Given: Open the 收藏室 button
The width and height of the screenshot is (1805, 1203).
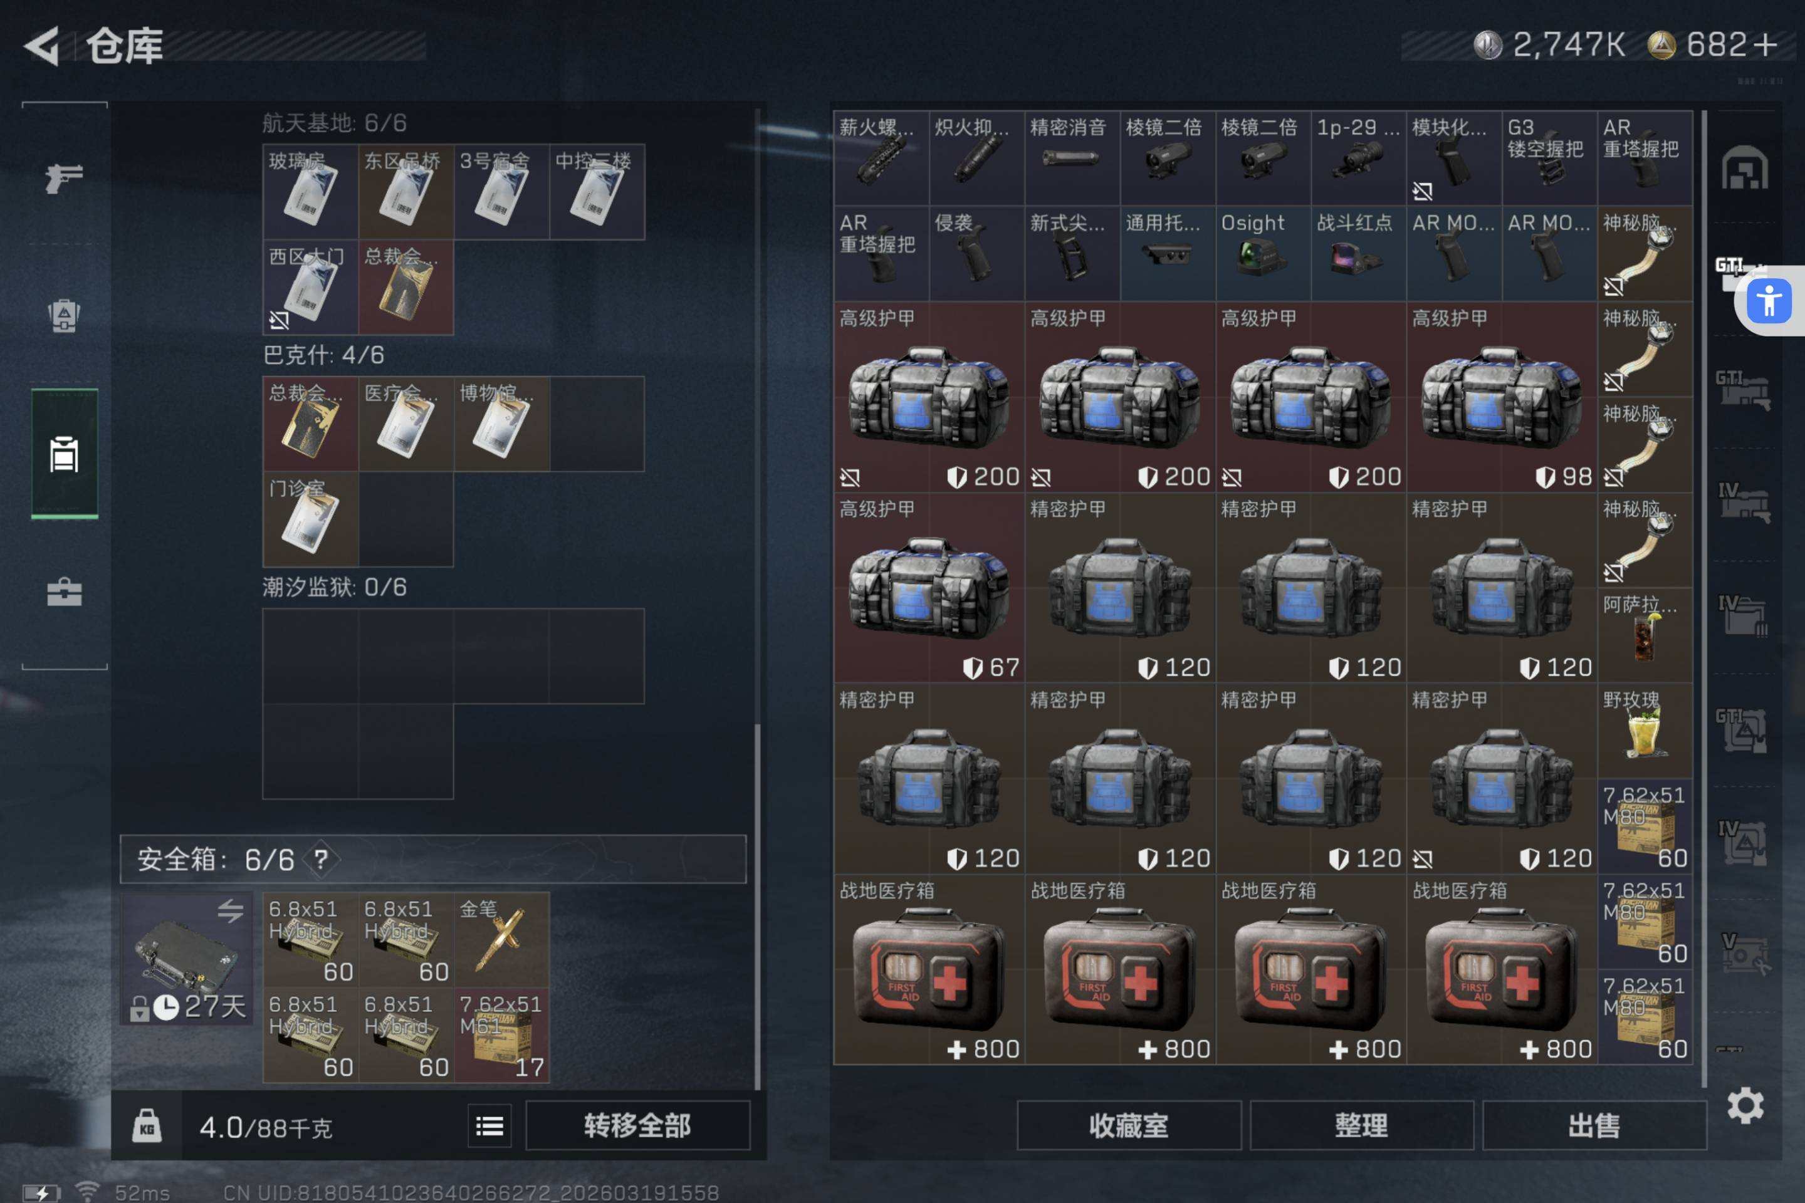Looking at the screenshot, I should [1128, 1125].
